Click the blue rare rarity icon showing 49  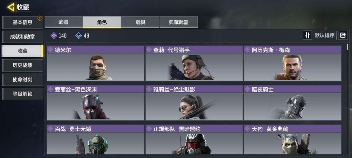click(x=79, y=36)
